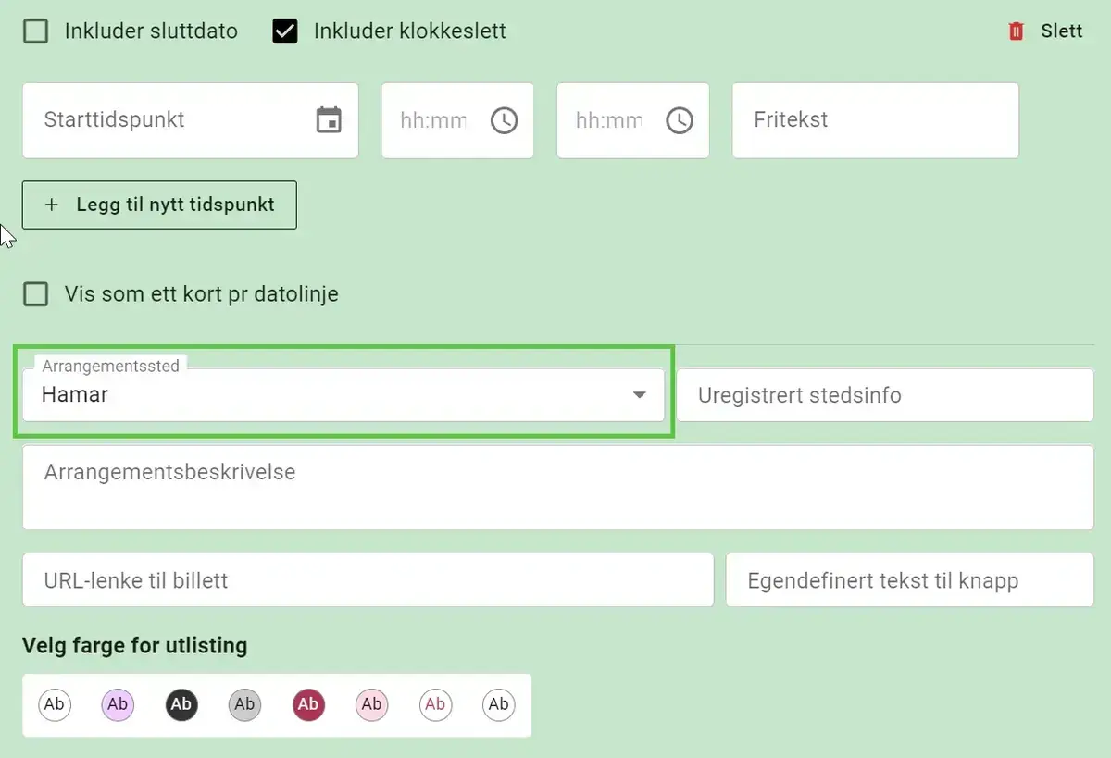The width and height of the screenshot is (1111, 758).
Task: Click the calendar icon in Starttidspunkt field
Action: coord(329,120)
